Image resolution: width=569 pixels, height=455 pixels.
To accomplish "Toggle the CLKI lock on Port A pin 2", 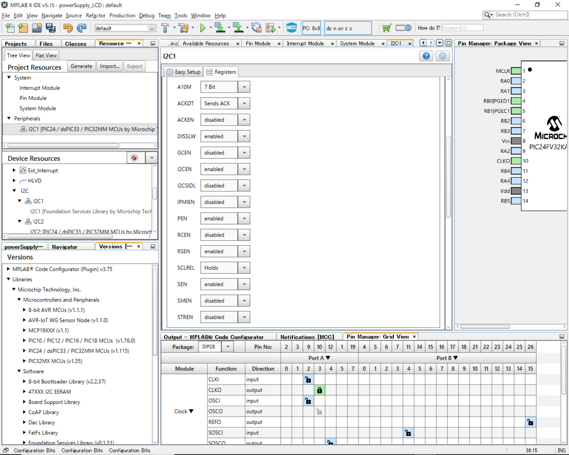I will tap(308, 379).
